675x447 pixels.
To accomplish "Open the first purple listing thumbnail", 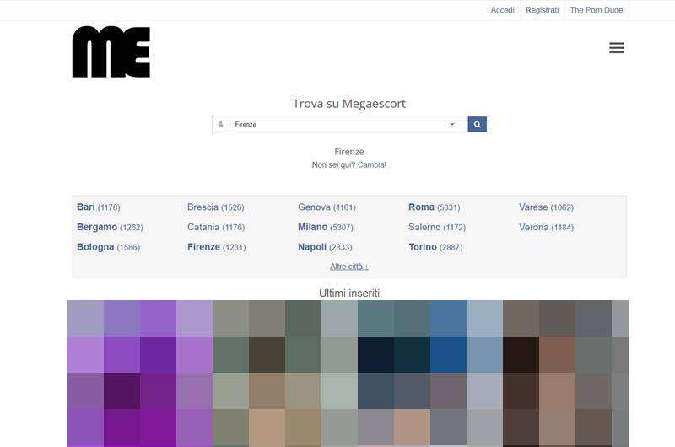I will [x=139, y=373].
